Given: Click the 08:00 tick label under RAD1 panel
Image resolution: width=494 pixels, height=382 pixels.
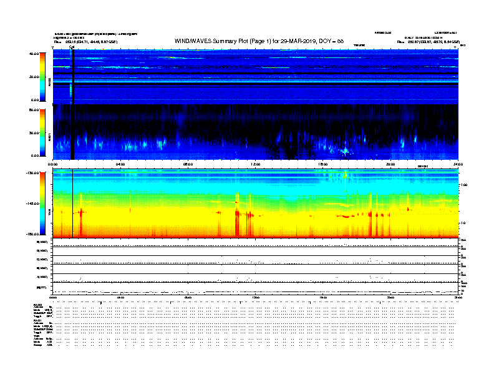Looking at the screenshot, I should [188, 164].
